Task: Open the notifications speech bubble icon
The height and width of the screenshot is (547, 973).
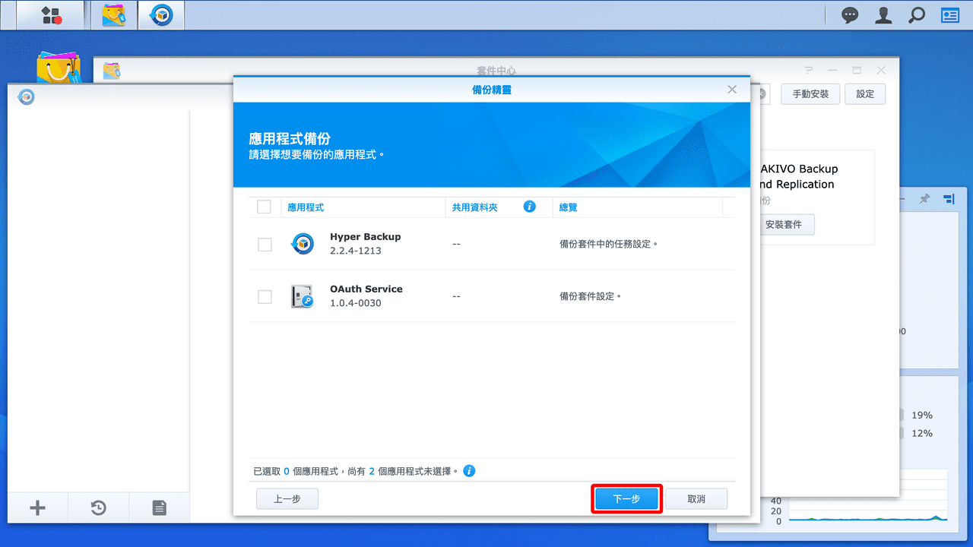Action: pos(850,14)
